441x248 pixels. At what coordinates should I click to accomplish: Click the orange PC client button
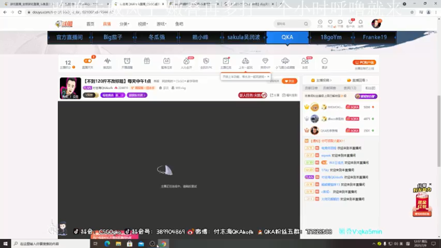coord(365,63)
